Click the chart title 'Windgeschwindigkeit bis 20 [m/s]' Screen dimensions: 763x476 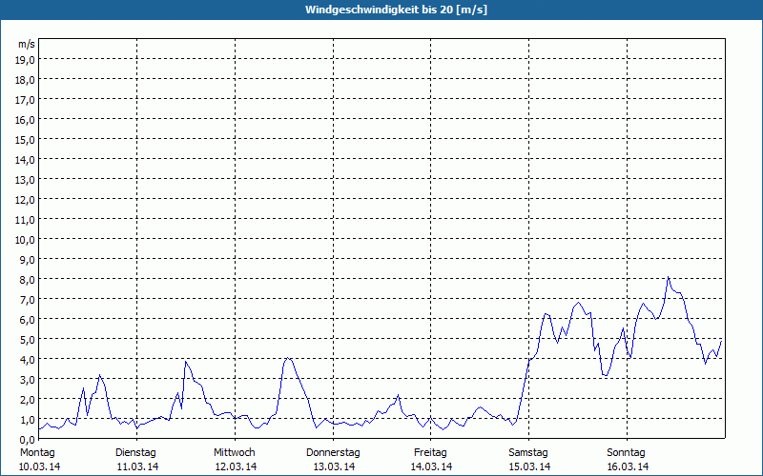(x=396, y=10)
